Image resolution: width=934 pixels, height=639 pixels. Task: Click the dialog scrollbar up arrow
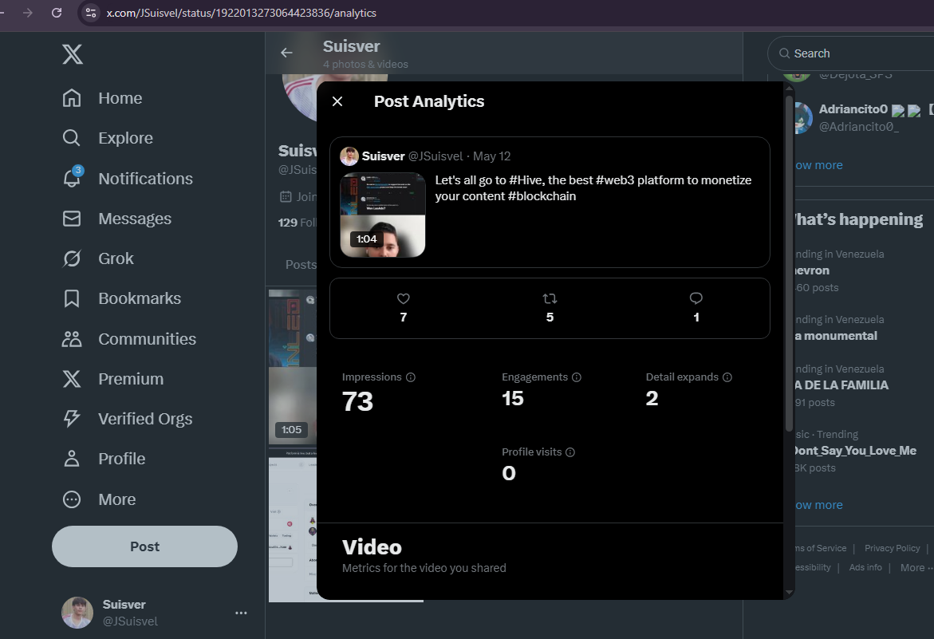tap(790, 89)
